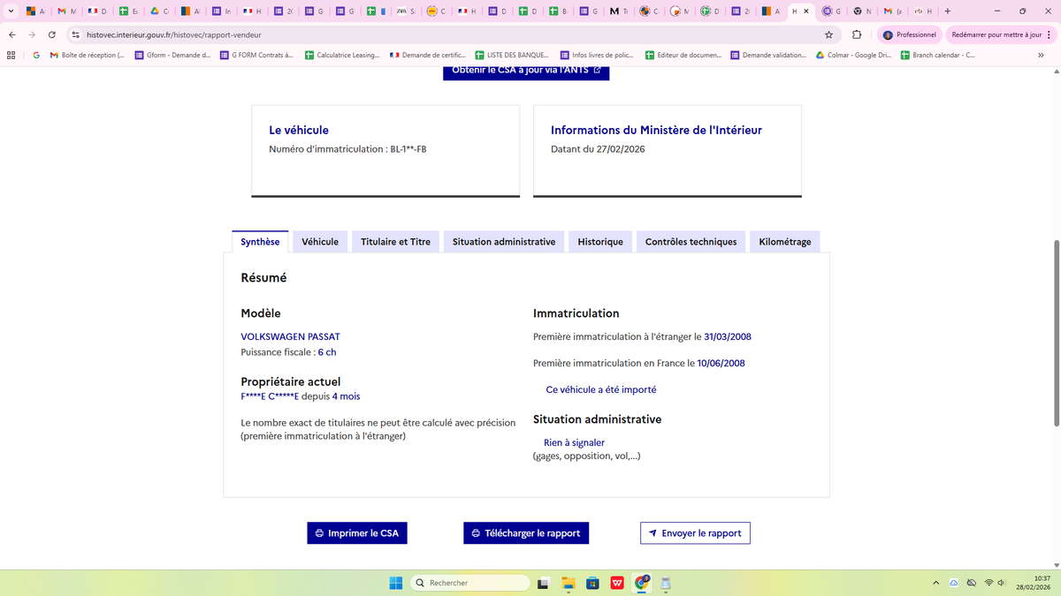Open the Contrôles techniques tab
The image size is (1061, 596).
click(691, 242)
